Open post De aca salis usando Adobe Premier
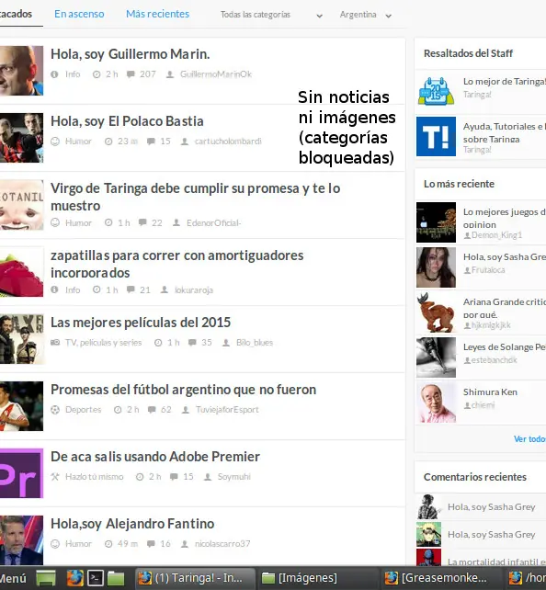This screenshot has height=590, width=546. [x=155, y=457]
